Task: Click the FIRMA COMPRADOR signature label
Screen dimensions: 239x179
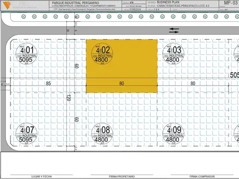Action: click(202, 177)
